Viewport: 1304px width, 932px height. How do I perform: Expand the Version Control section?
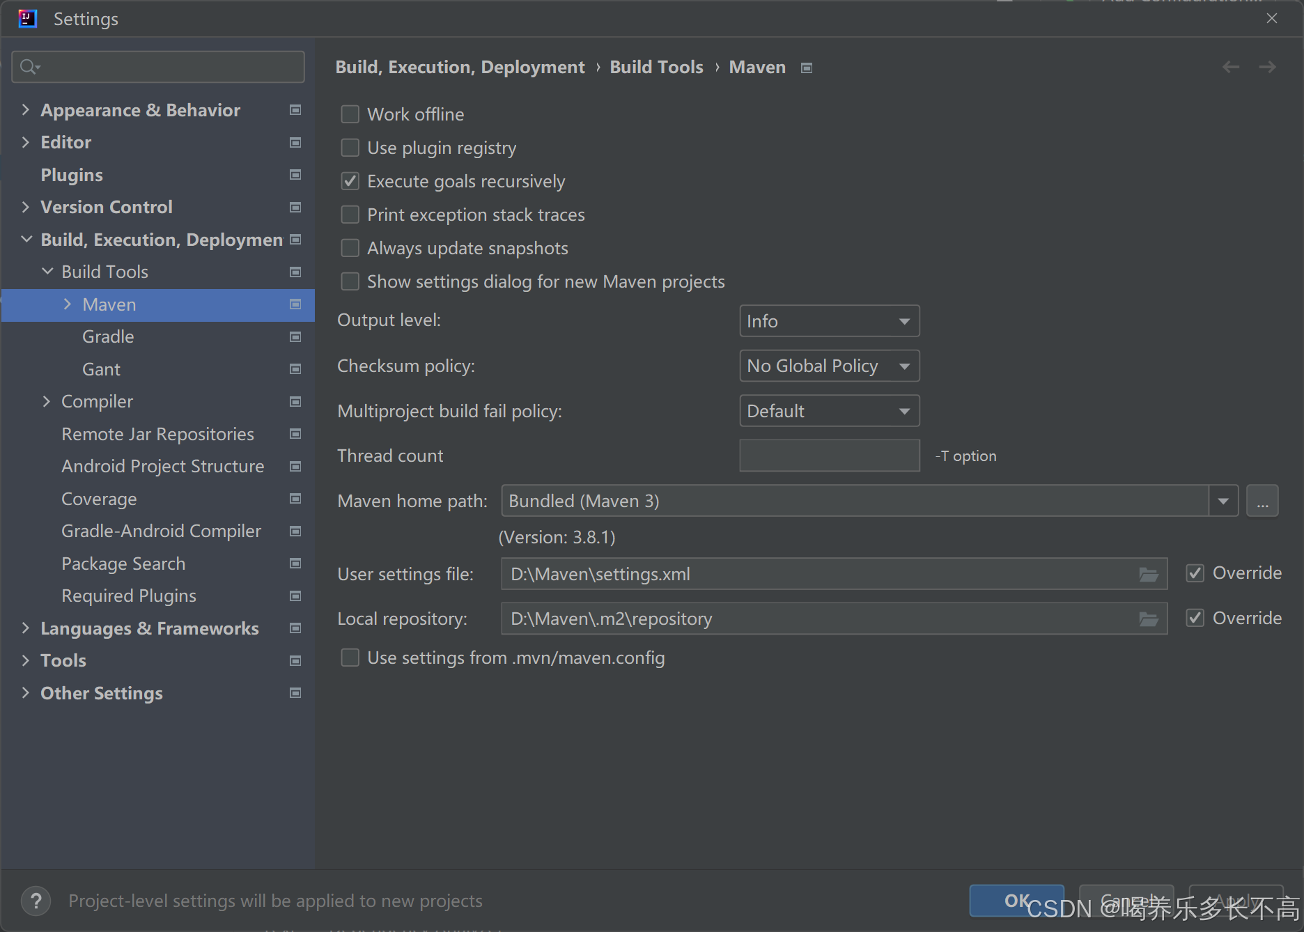tap(26, 208)
